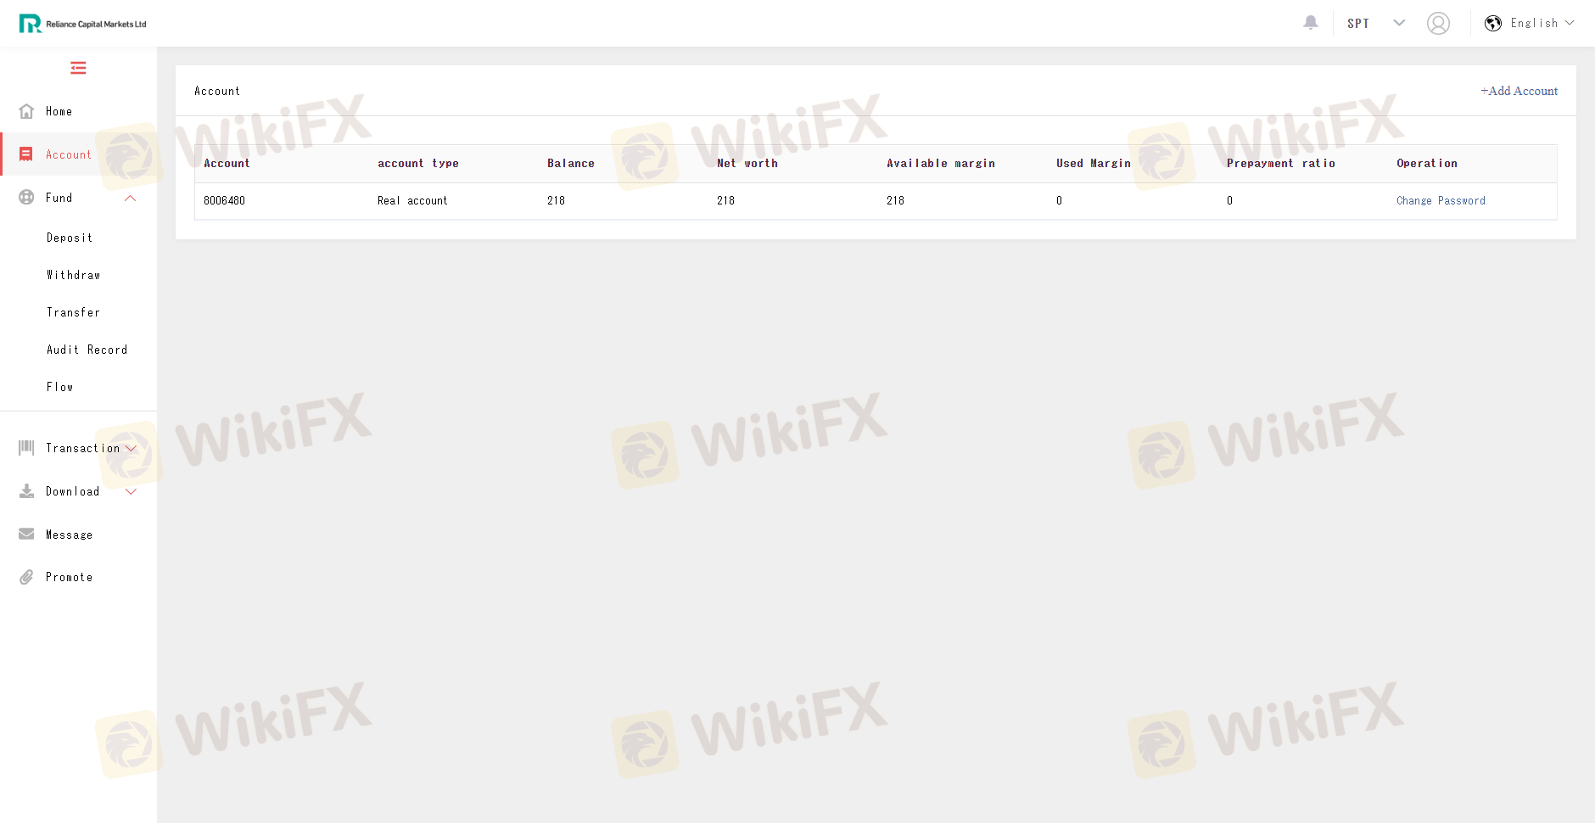This screenshot has height=823, width=1595.
Task: Open the user profile avatar icon
Action: (1438, 23)
